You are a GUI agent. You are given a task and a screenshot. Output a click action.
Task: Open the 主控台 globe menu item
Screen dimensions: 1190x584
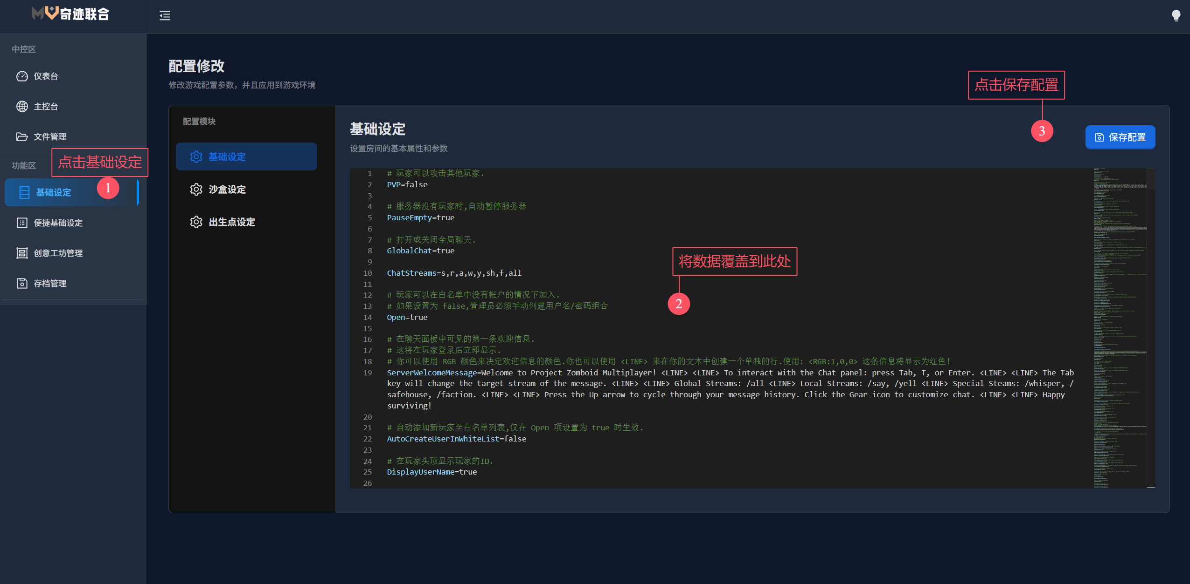tap(46, 107)
